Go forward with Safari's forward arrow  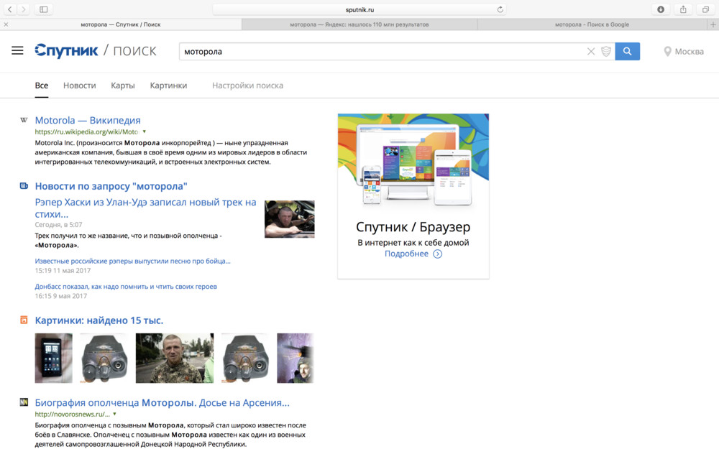tap(24, 9)
